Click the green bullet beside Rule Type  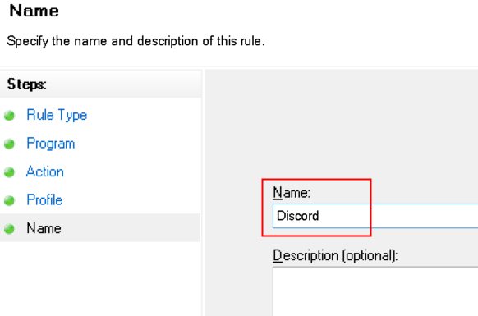(x=9, y=116)
